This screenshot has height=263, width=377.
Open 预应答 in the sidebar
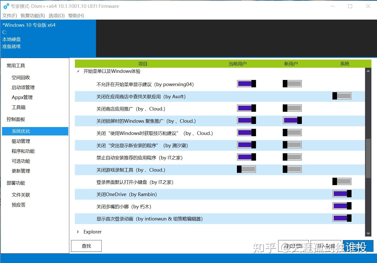click(19, 205)
